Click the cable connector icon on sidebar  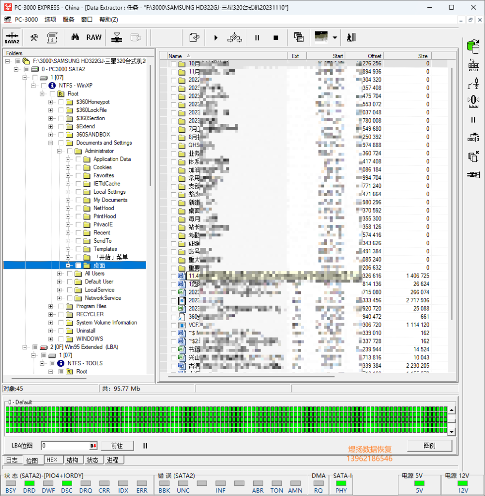[473, 174]
